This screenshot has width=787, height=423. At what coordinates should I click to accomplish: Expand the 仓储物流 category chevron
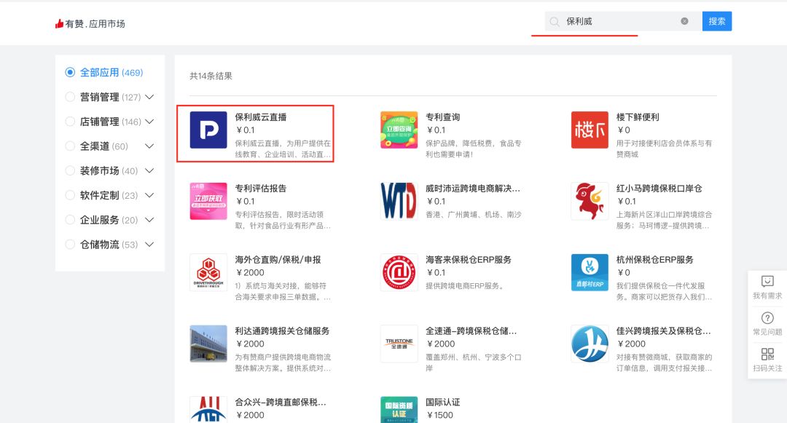click(149, 244)
